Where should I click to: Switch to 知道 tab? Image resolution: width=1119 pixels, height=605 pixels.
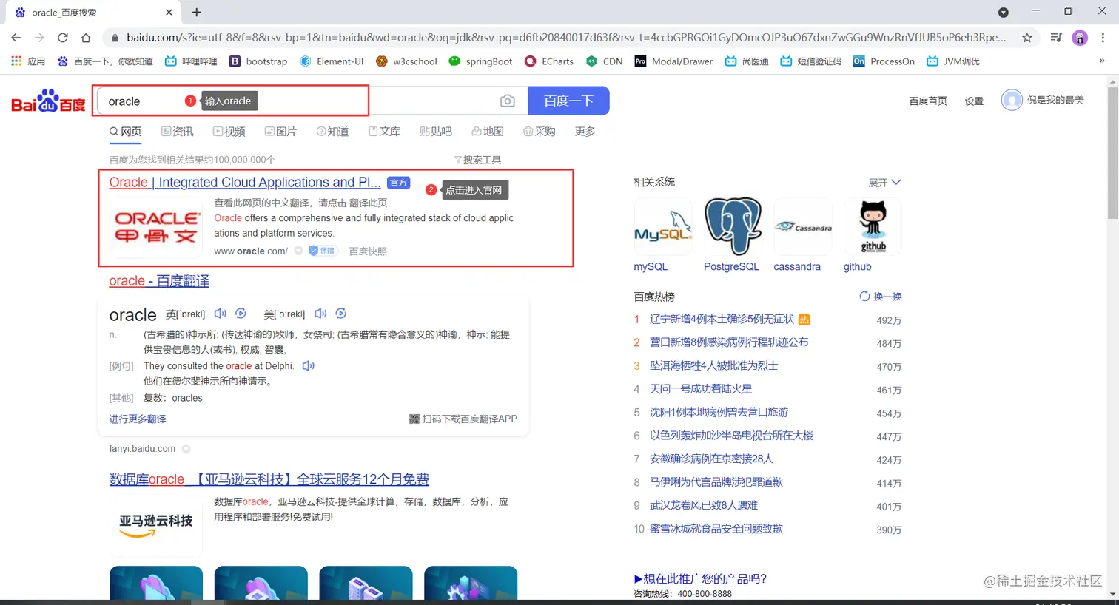(x=333, y=132)
